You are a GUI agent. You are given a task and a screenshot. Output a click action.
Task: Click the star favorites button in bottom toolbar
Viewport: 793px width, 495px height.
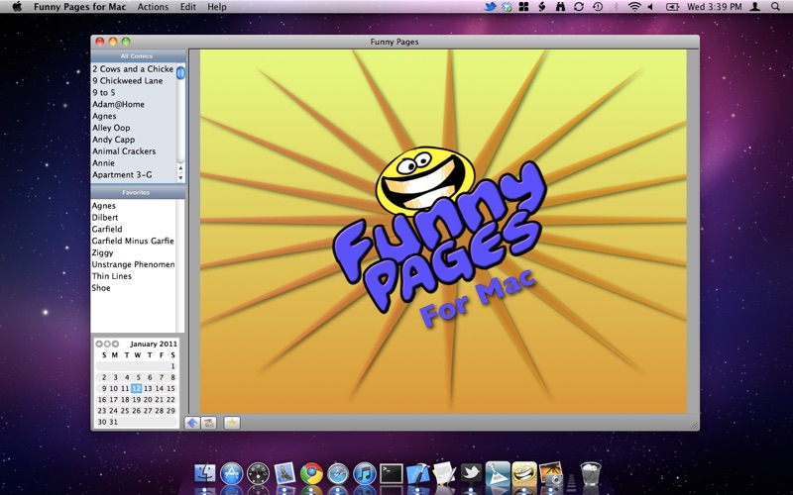click(x=232, y=423)
